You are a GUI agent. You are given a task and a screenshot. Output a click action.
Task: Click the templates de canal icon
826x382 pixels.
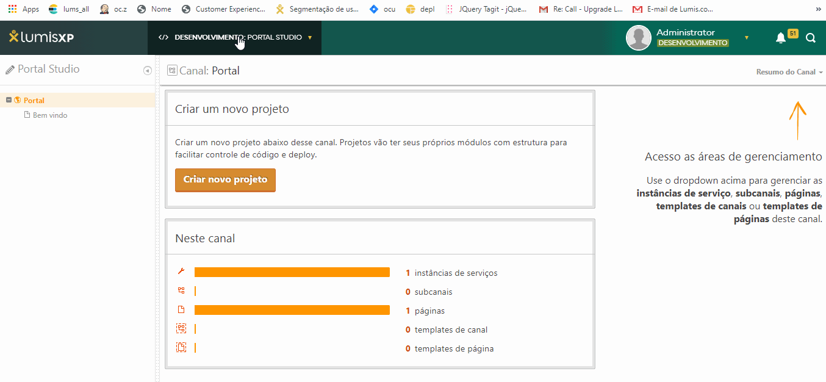click(181, 329)
